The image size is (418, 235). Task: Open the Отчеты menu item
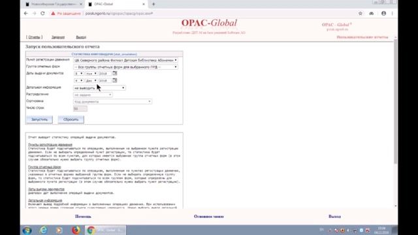(x=34, y=37)
